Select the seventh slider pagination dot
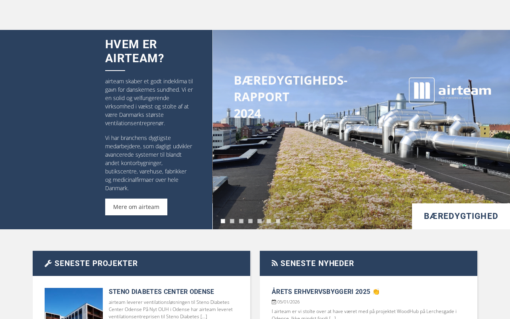510x319 pixels. (x=278, y=221)
